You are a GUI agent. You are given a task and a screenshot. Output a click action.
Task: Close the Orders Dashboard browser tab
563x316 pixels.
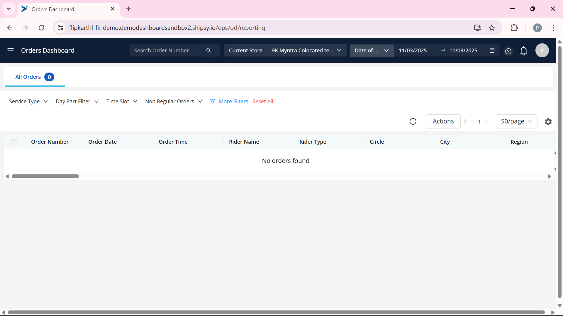point(113,9)
